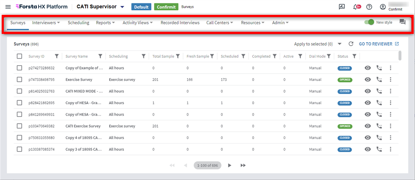415x180 pixels.
Task: Switch to the Surveys tab
Action: point(18,23)
